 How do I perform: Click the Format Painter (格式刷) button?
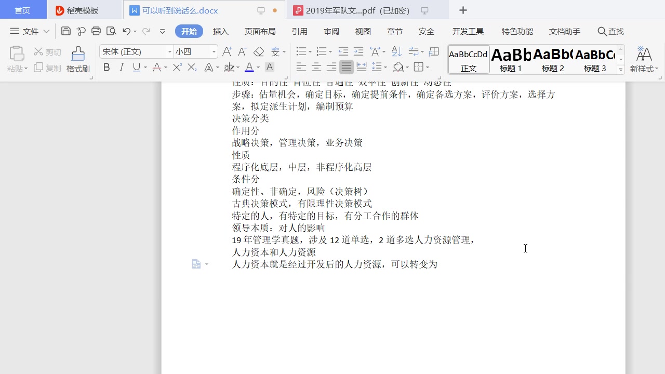point(78,59)
